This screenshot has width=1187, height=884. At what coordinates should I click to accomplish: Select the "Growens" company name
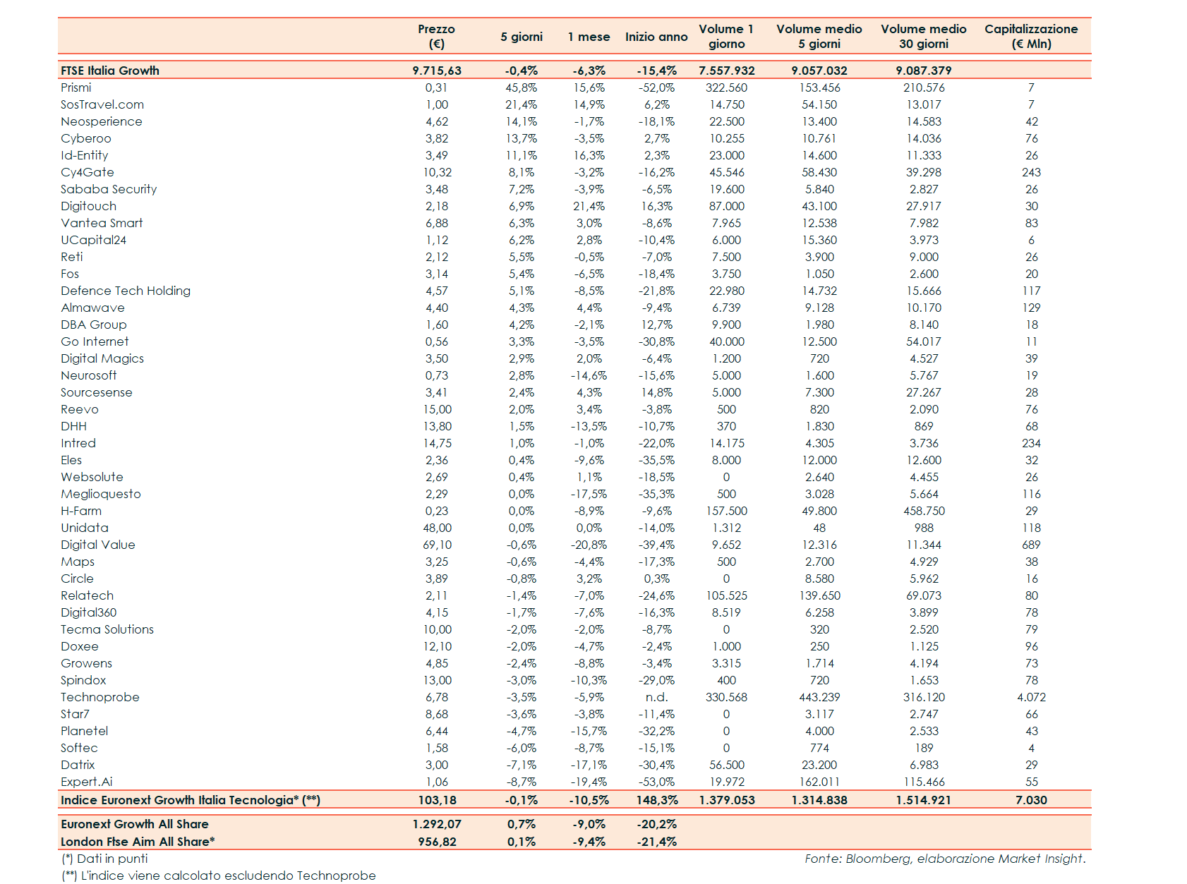pos(86,663)
